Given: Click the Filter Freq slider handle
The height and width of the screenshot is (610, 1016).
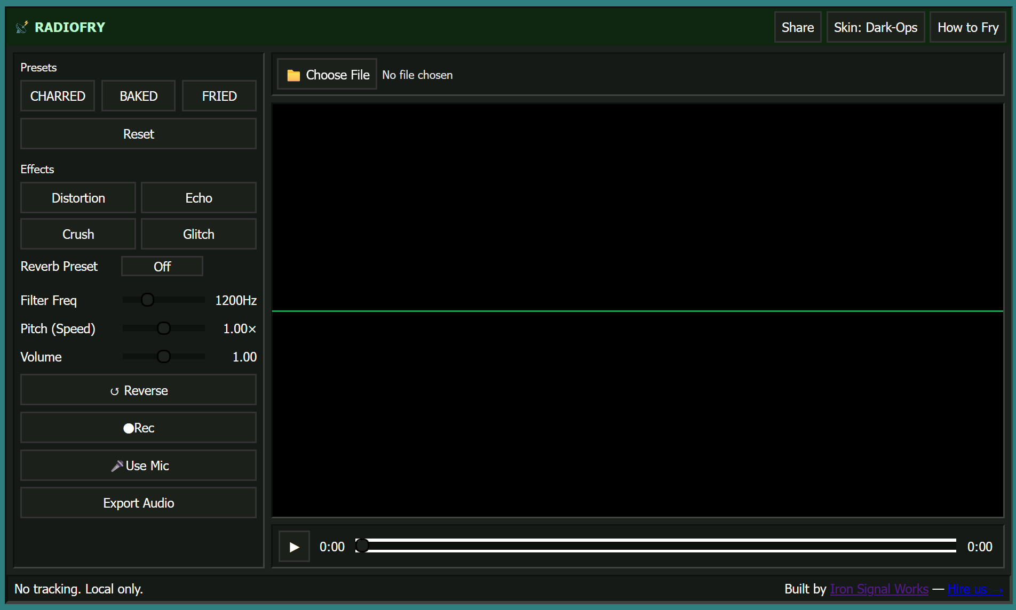Looking at the screenshot, I should pos(147,300).
